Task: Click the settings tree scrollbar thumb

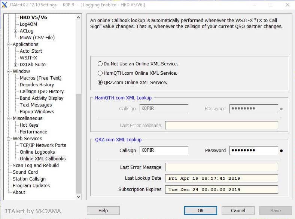Action: (x=79, y=144)
